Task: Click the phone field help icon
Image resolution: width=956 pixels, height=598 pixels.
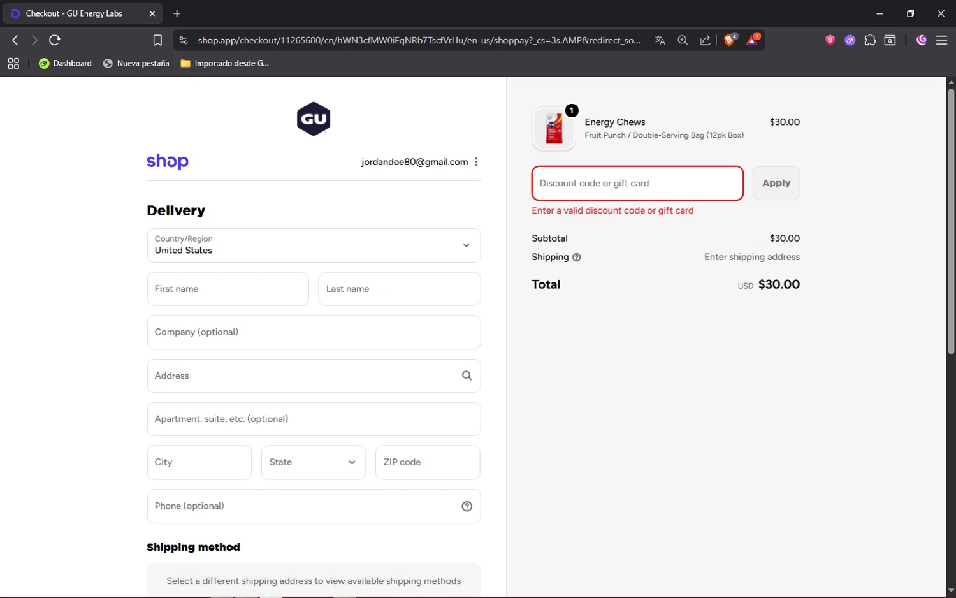Action: point(467,506)
